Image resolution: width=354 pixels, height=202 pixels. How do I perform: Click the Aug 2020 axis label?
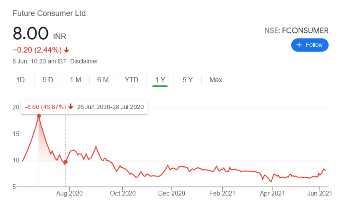tap(69, 194)
